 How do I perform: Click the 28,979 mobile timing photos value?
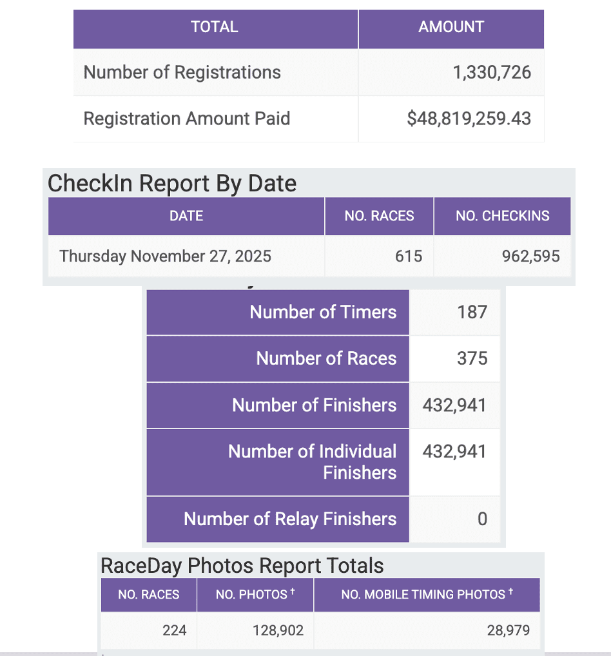[x=508, y=630]
